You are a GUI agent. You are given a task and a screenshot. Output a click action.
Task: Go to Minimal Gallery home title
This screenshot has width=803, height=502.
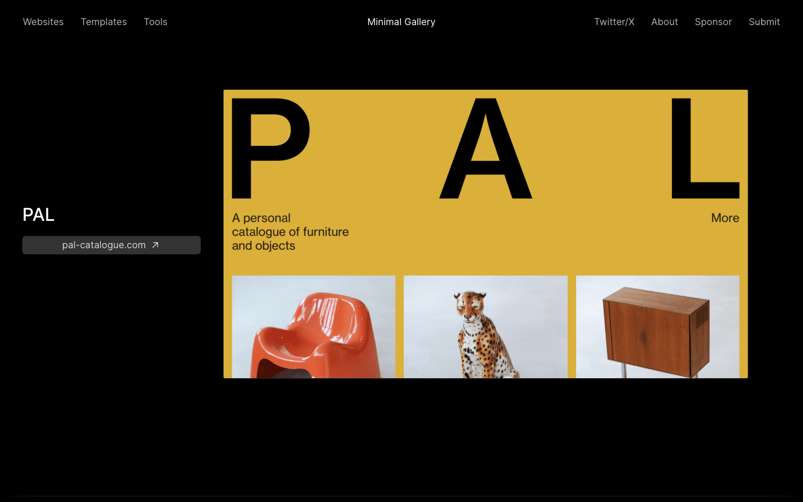(x=401, y=22)
